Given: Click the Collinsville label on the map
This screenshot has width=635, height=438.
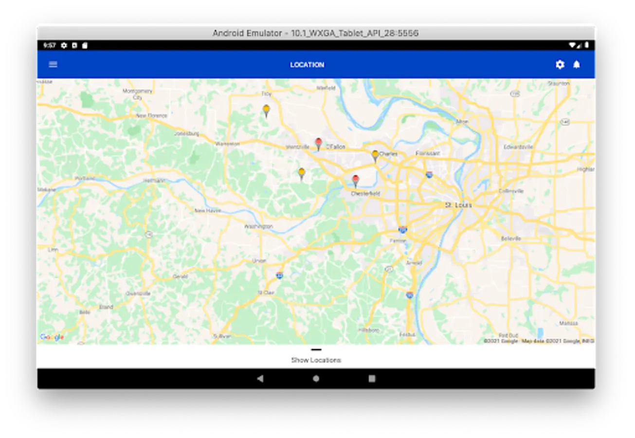Looking at the screenshot, I should click(x=511, y=191).
